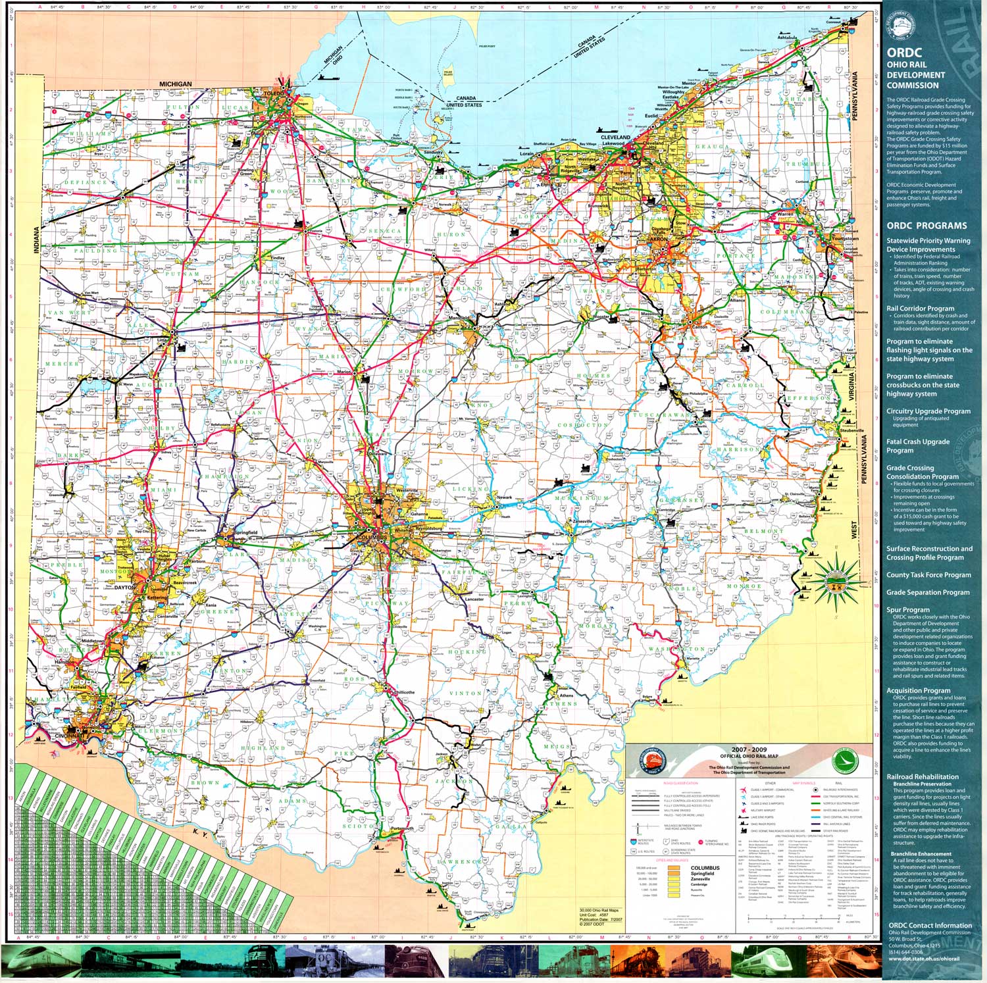Viewport: 987px width, 983px height.
Task: Pick the orange 100,000 and over swatch
Action: click(x=674, y=869)
